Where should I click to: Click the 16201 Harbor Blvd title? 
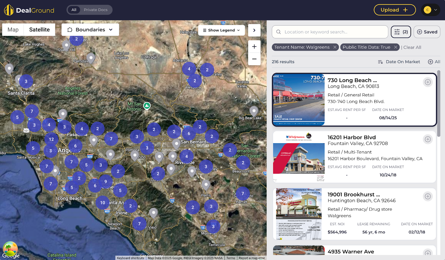coord(352,137)
